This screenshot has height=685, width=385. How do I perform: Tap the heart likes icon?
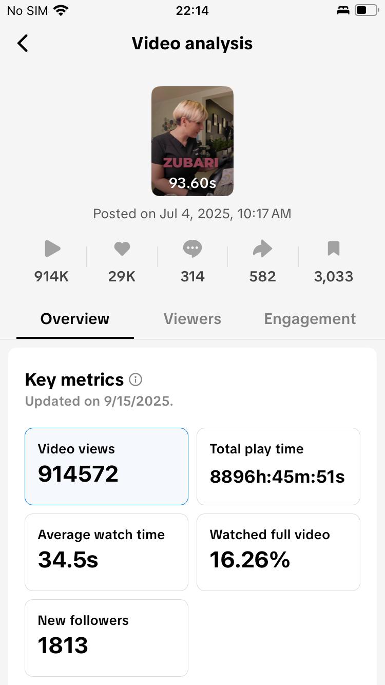point(122,249)
